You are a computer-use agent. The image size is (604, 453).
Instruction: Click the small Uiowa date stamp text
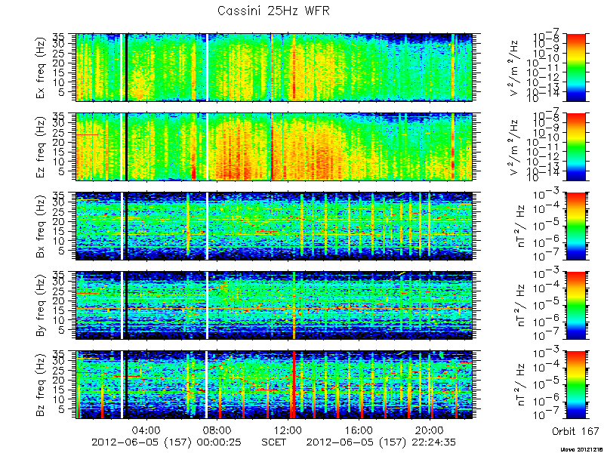[x=582, y=449]
